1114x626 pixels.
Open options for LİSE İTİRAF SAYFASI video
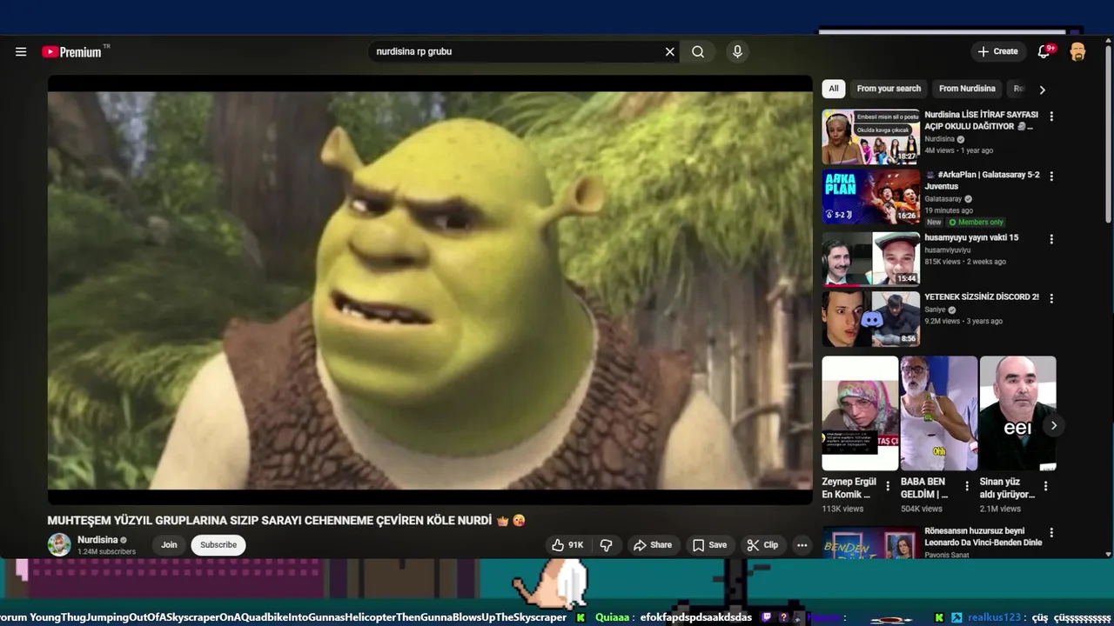[x=1051, y=117]
